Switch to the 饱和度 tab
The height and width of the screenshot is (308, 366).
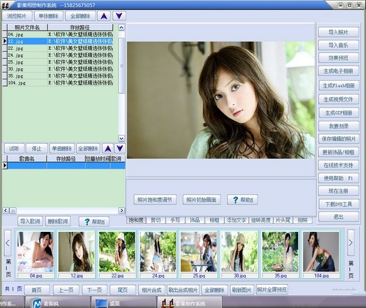(x=136, y=220)
